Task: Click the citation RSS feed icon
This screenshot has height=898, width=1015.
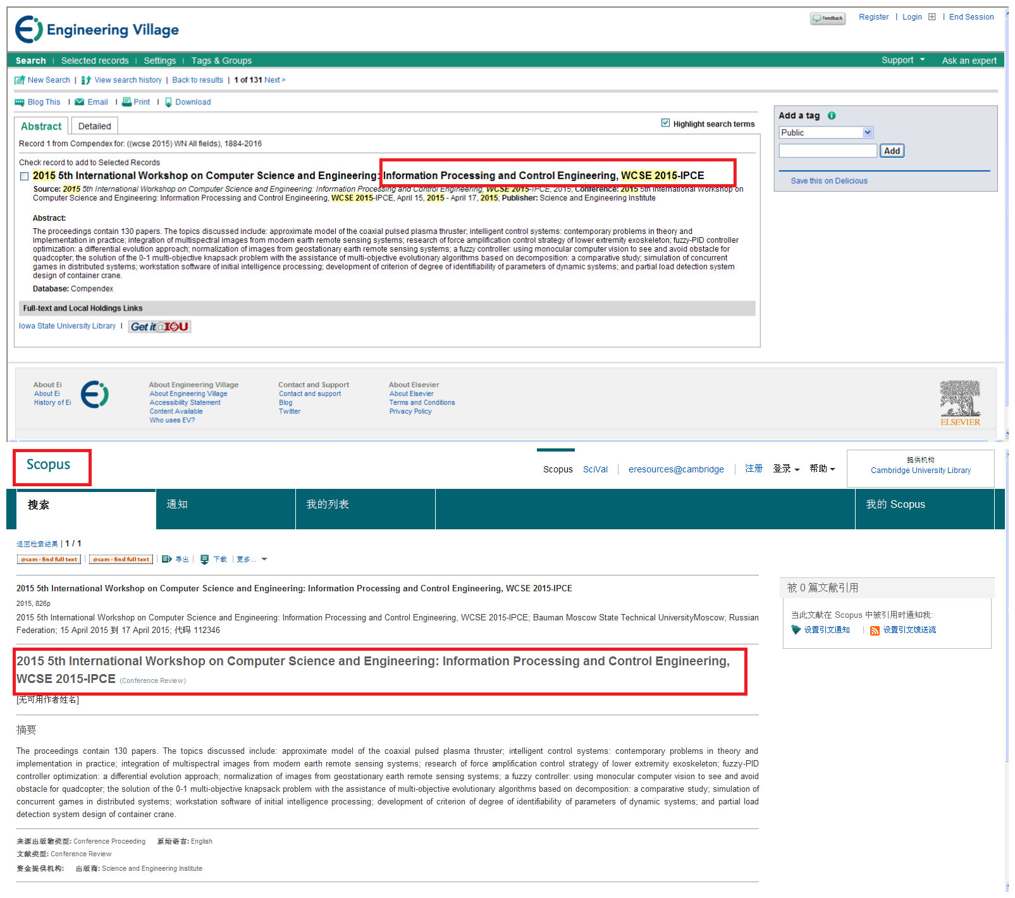Action: point(875,630)
